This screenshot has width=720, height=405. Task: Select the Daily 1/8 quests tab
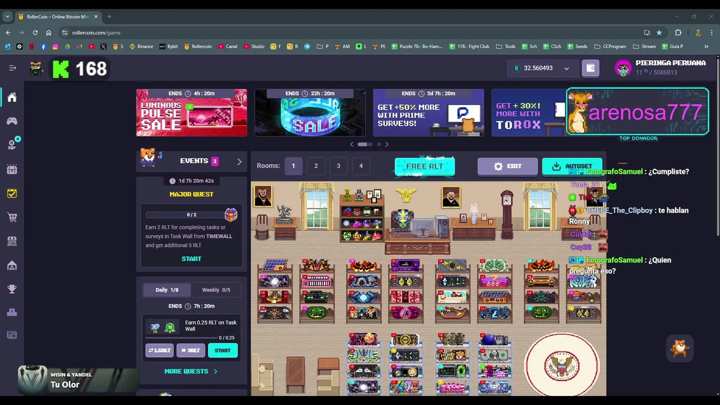[167, 290]
